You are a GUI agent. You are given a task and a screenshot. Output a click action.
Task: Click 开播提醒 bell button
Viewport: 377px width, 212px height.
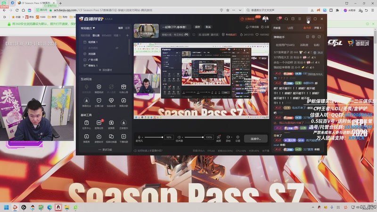click(252, 27)
